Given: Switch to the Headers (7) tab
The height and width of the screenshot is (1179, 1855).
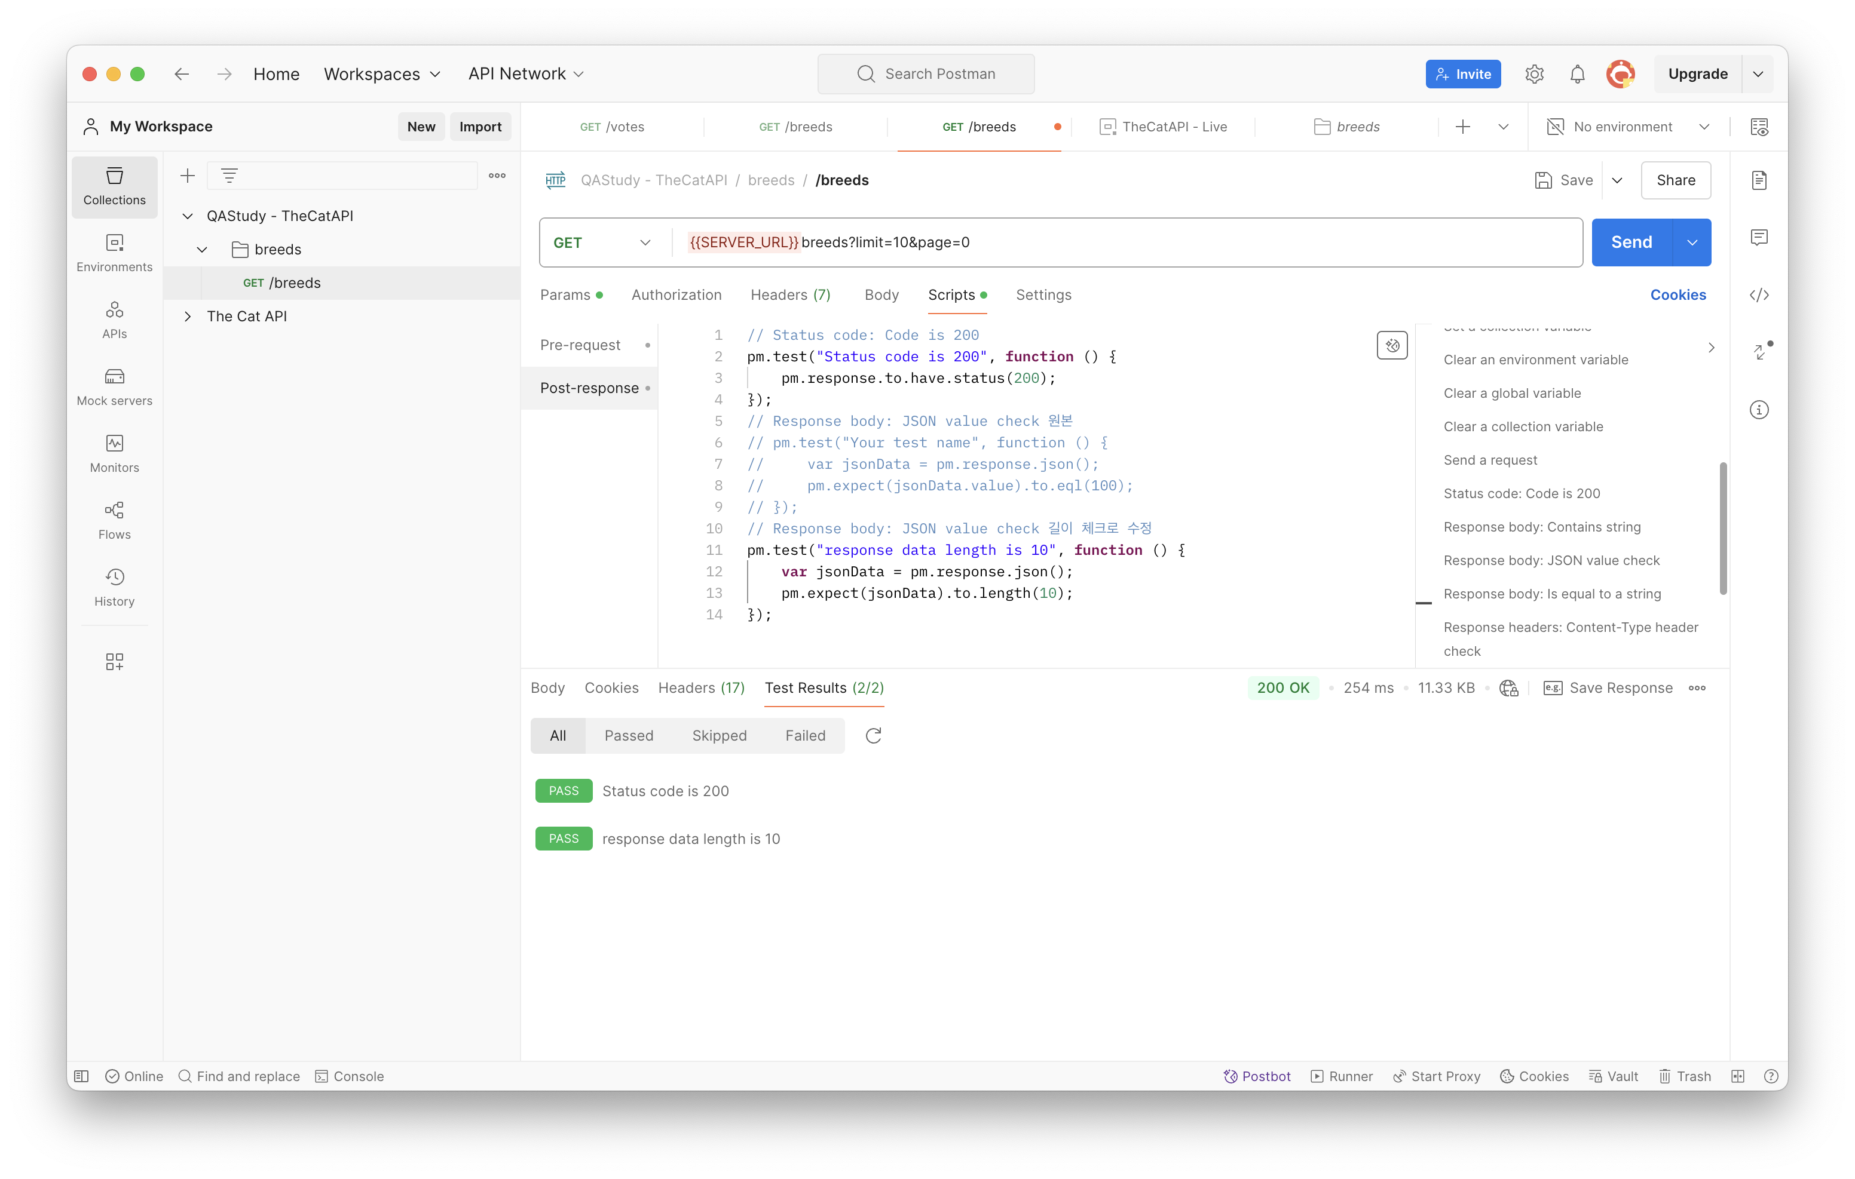Looking at the screenshot, I should 789,295.
